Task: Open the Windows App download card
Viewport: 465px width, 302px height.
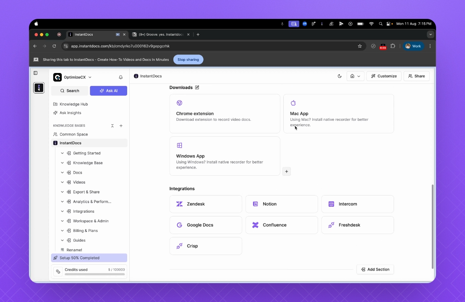Action: tap(225, 156)
